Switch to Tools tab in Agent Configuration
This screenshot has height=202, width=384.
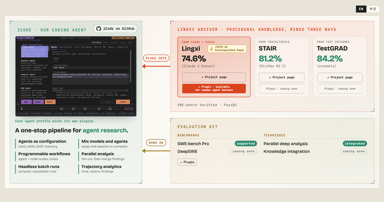[x=77, y=47]
